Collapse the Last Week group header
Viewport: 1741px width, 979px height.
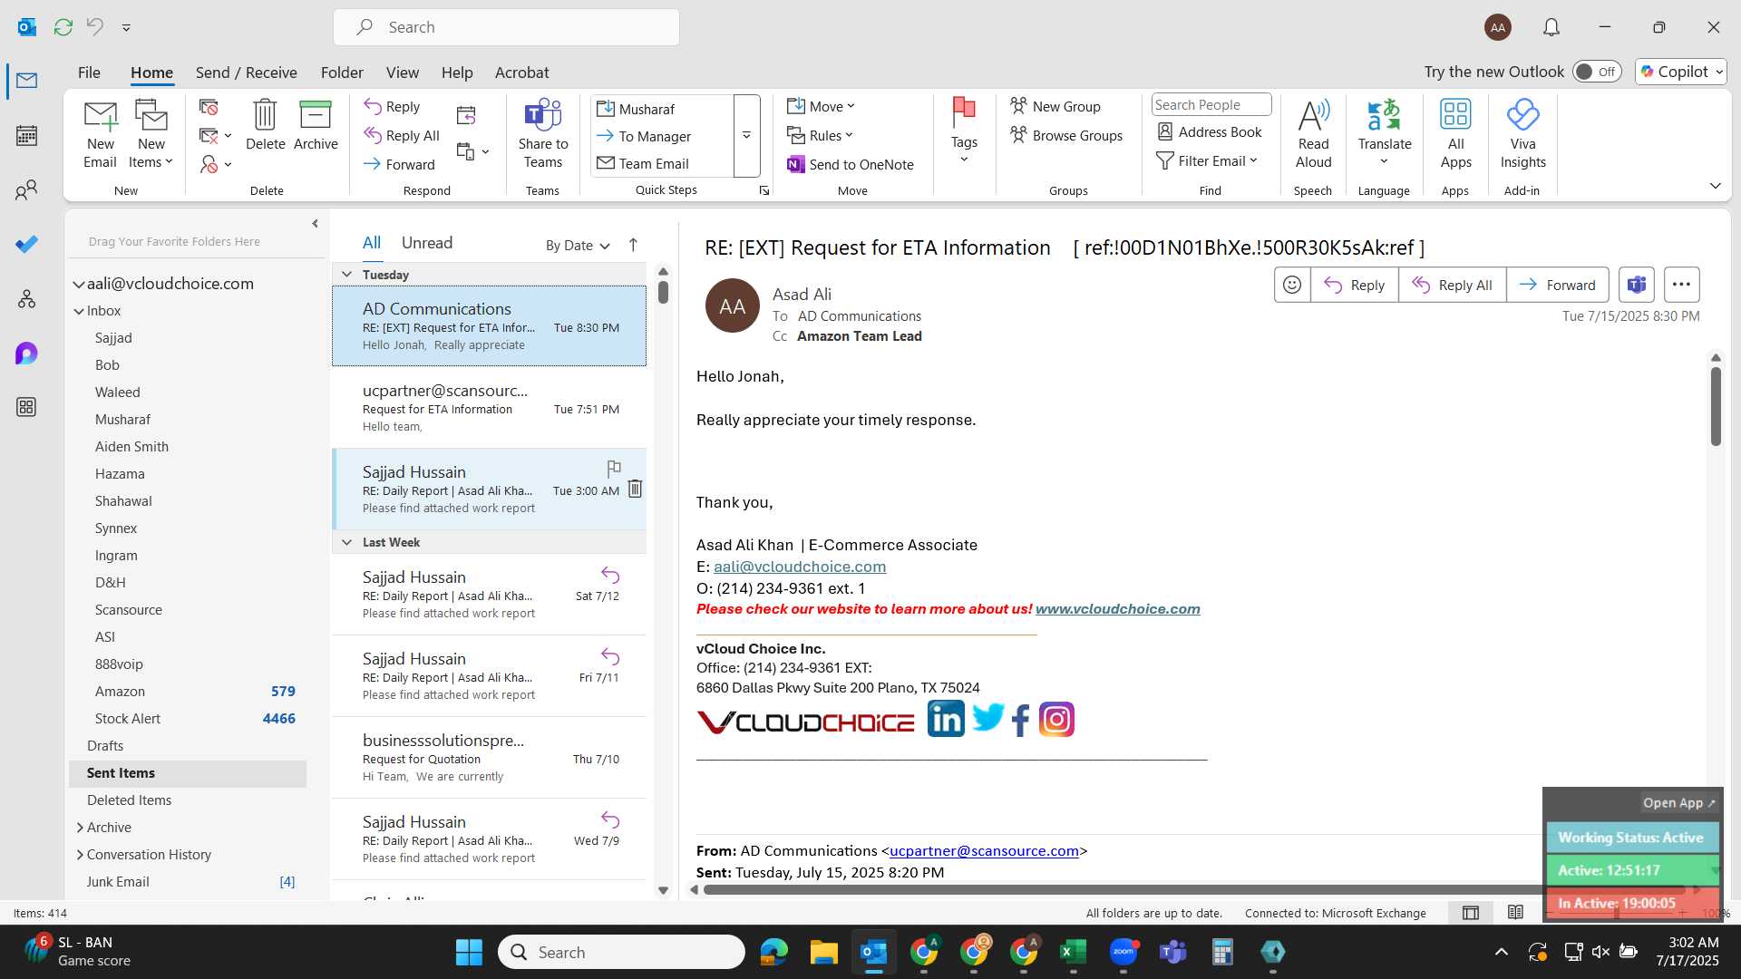coord(346,541)
